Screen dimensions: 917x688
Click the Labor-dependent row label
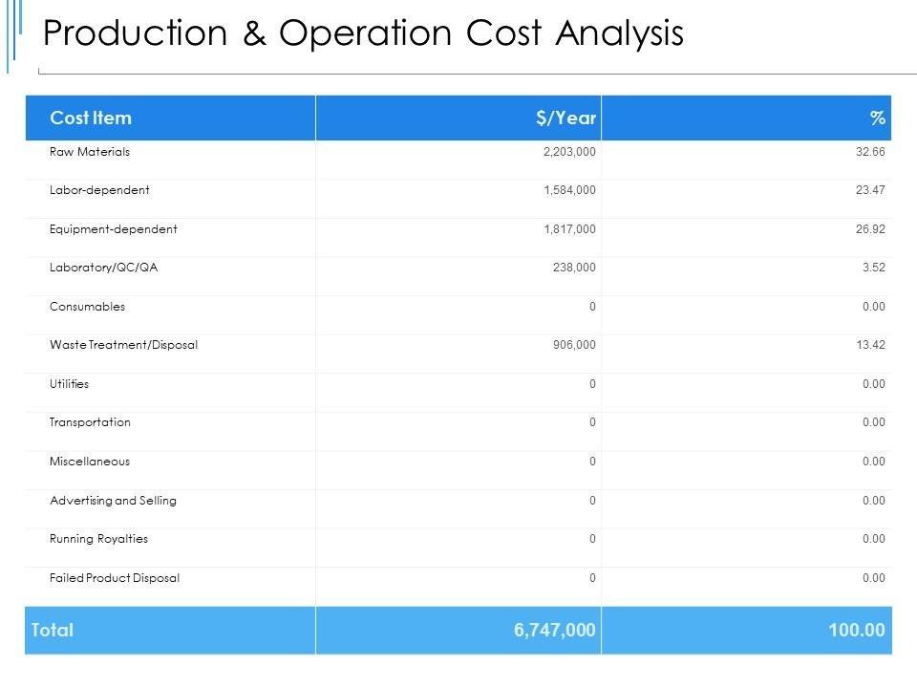(x=99, y=190)
